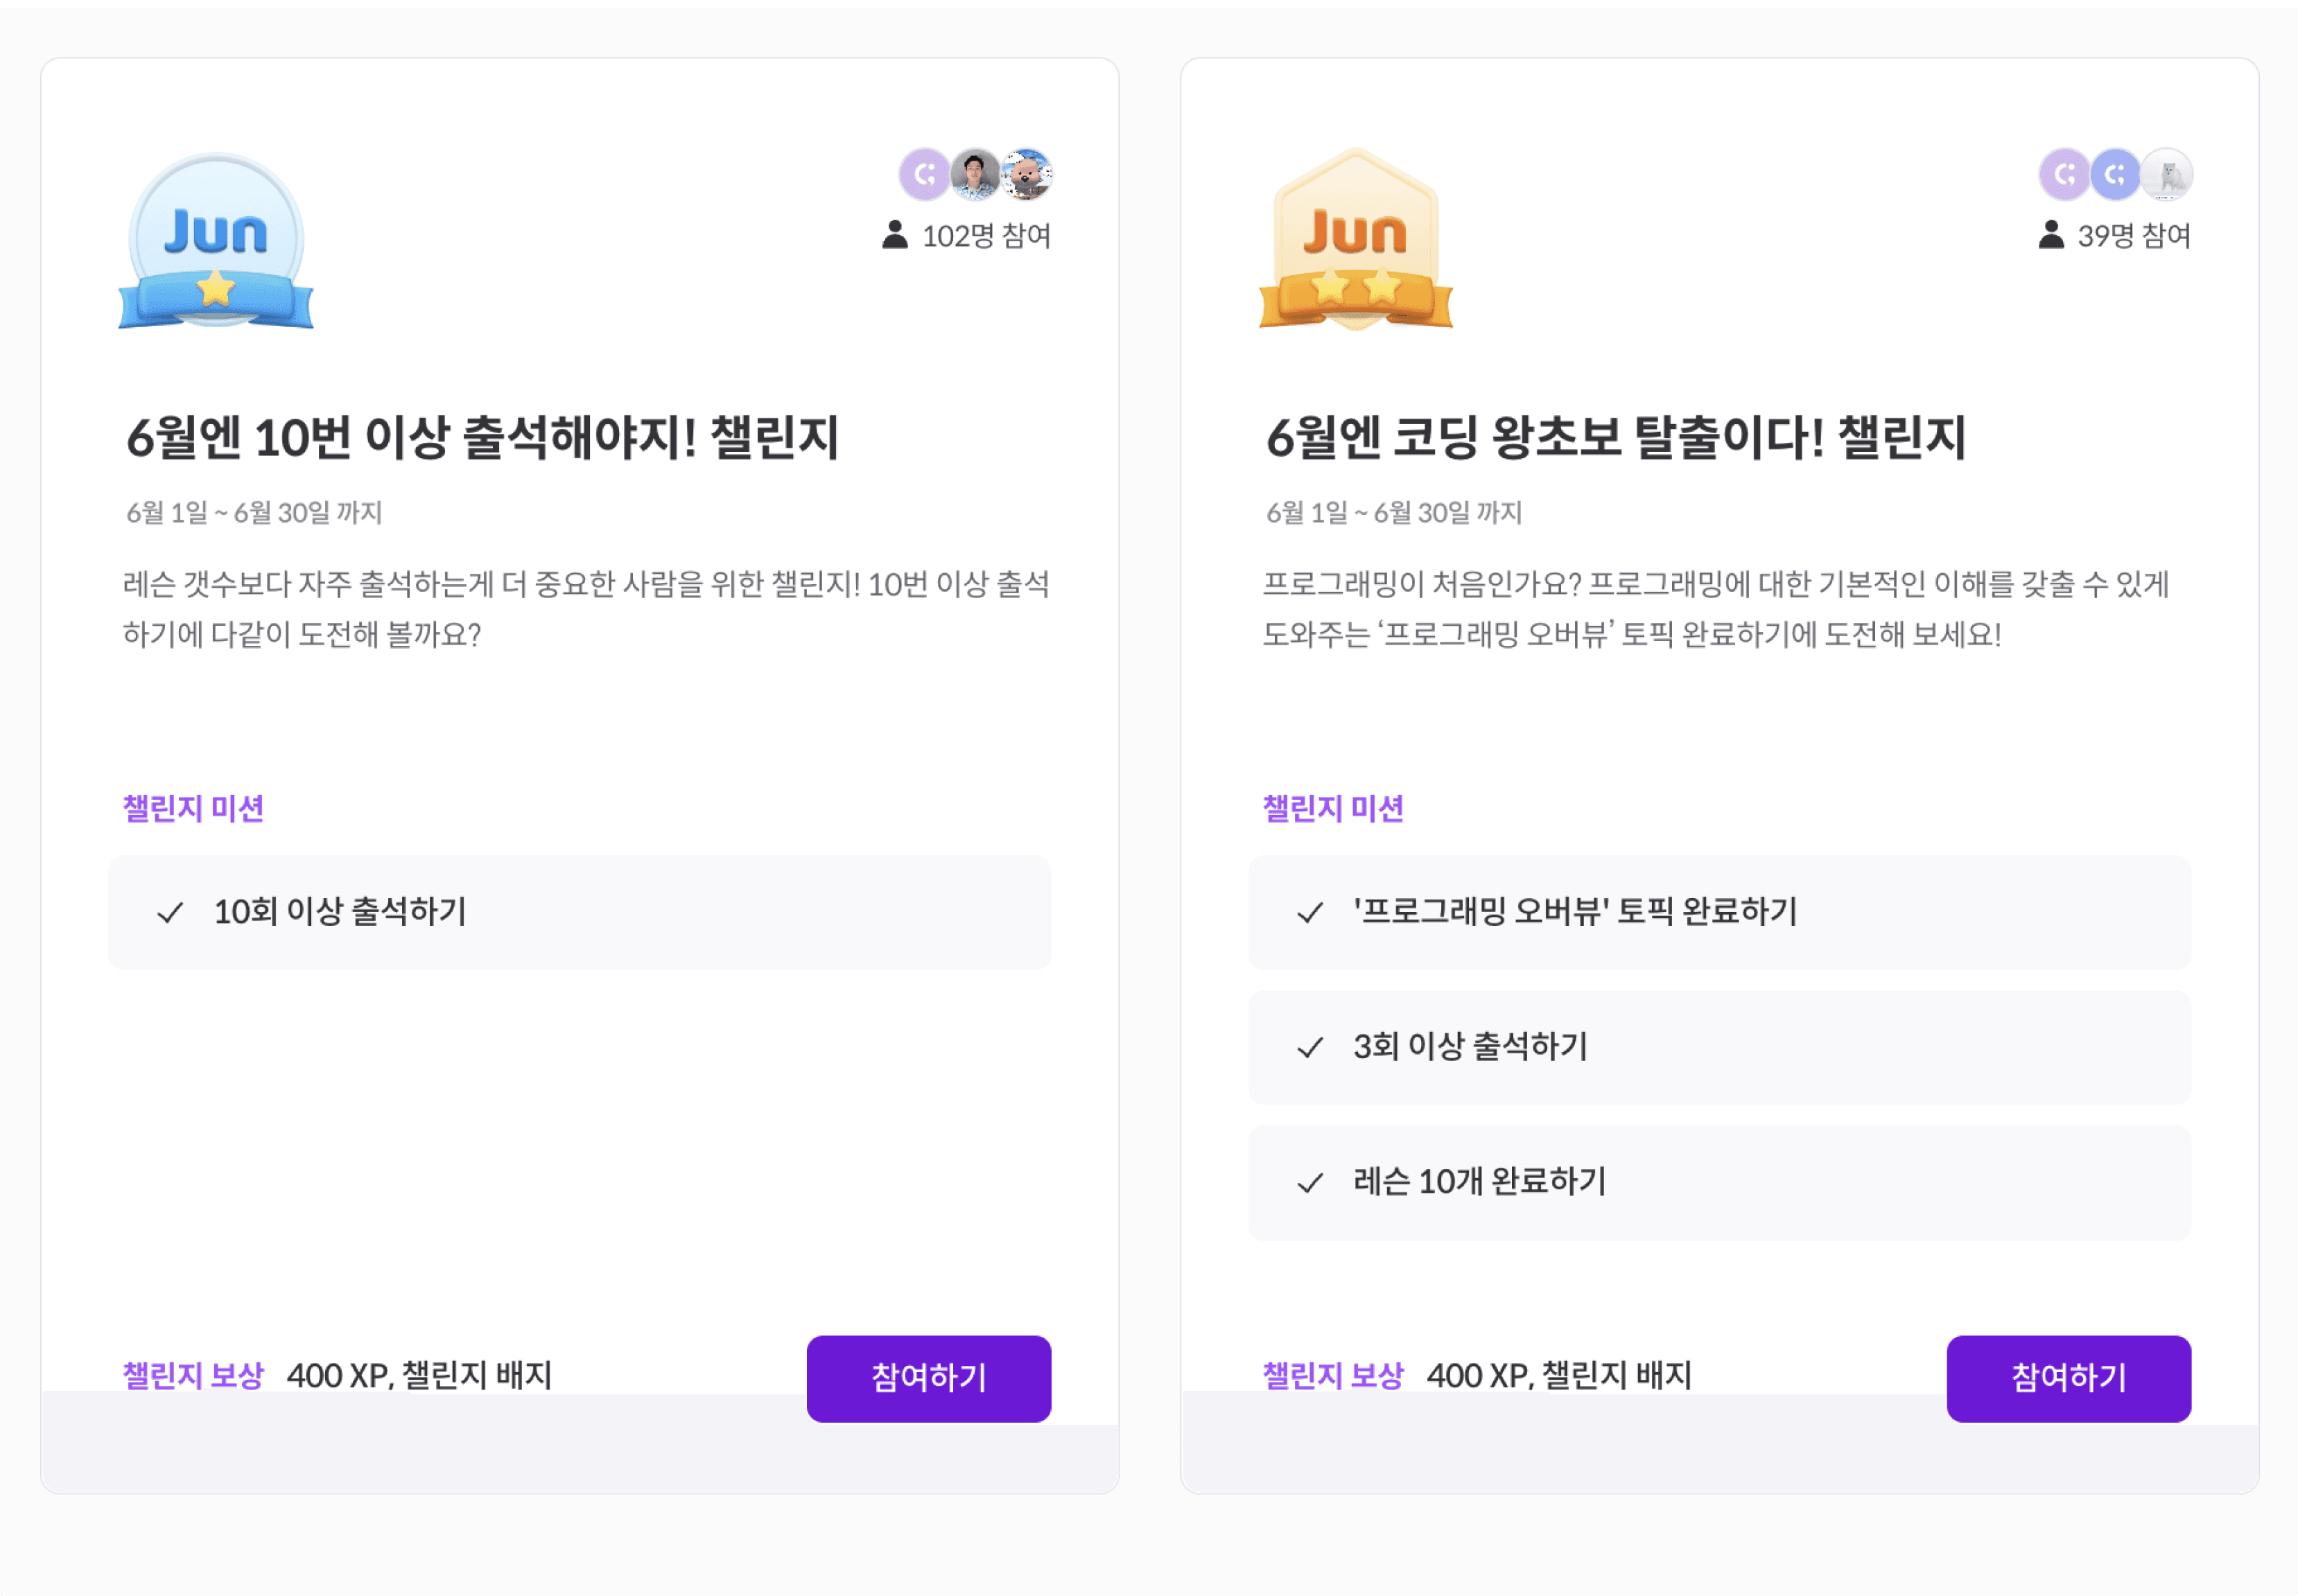Viewport: 2298px width, 1596px height.
Task: Click the white dog participant avatar
Action: click(x=2167, y=174)
